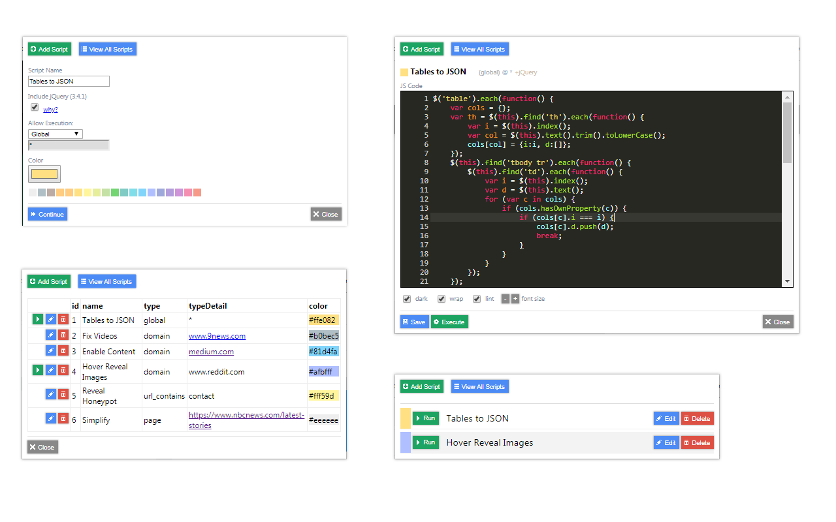Click Add Script in the run list panel

tap(422, 386)
